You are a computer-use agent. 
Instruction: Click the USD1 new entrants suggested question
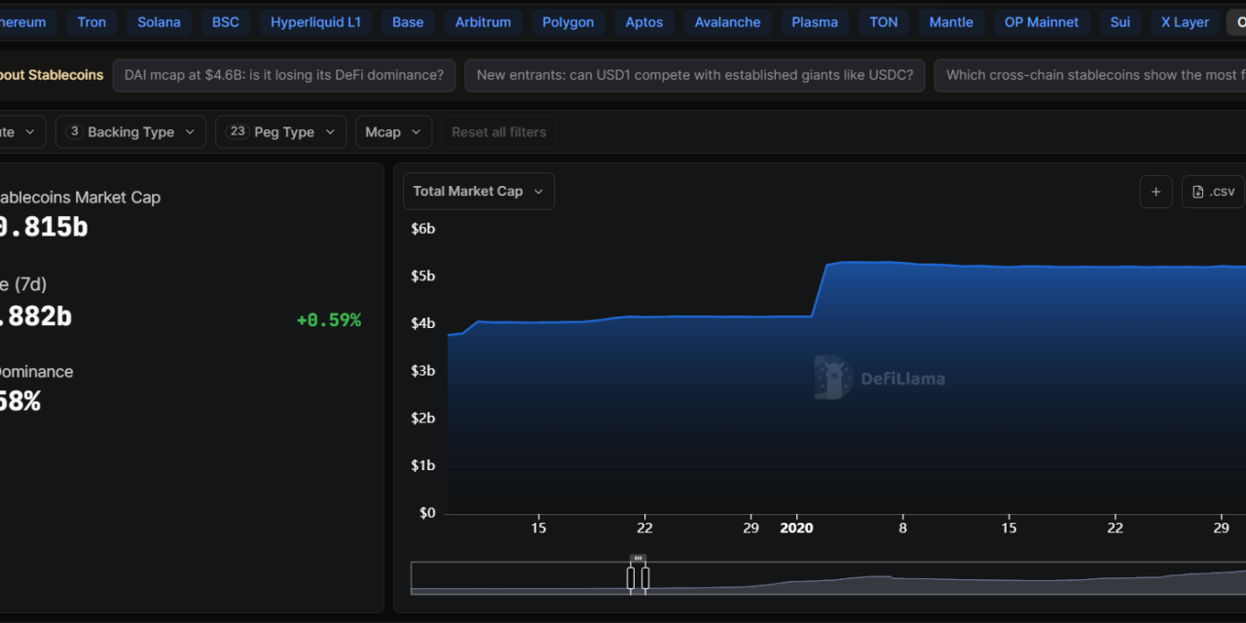click(x=695, y=75)
